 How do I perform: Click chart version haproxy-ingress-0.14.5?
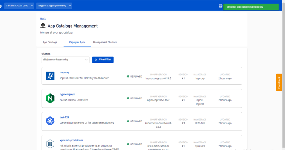158,78
